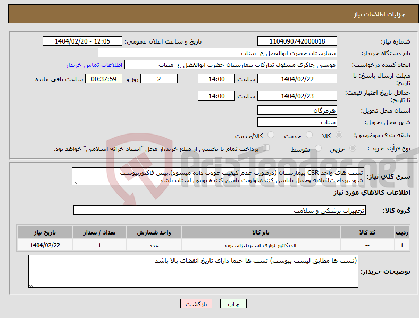The width and height of the screenshot is (419, 318).
Task: Click the table date cell 1404/02/22
Action: point(45,245)
